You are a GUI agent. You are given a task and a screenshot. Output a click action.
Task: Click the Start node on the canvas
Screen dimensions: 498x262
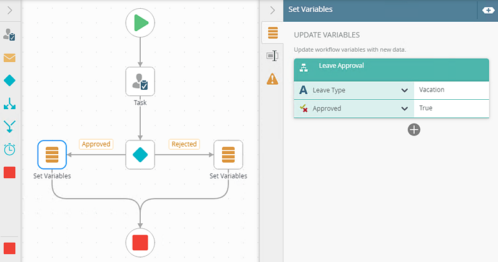(x=140, y=23)
